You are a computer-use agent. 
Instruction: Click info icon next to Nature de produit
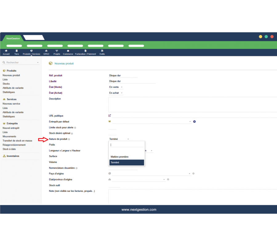coord(69,139)
